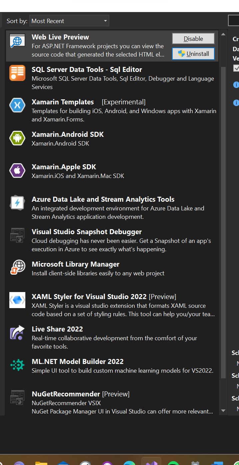Click 'Install client-side libraries easily' description
The image size is (239, 465).
98,273
